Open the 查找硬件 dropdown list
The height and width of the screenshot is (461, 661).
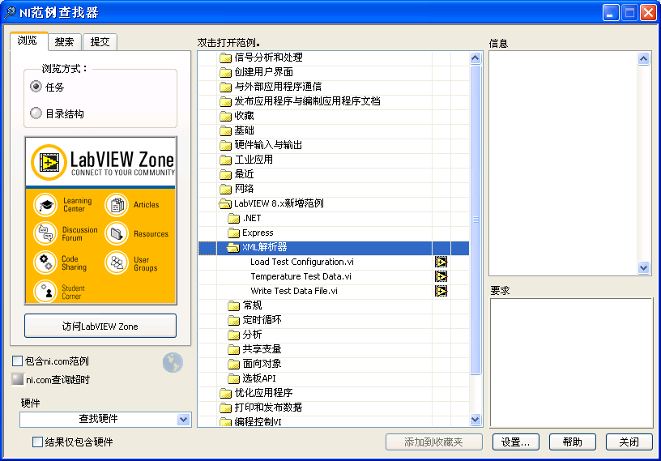coord(183,419)
